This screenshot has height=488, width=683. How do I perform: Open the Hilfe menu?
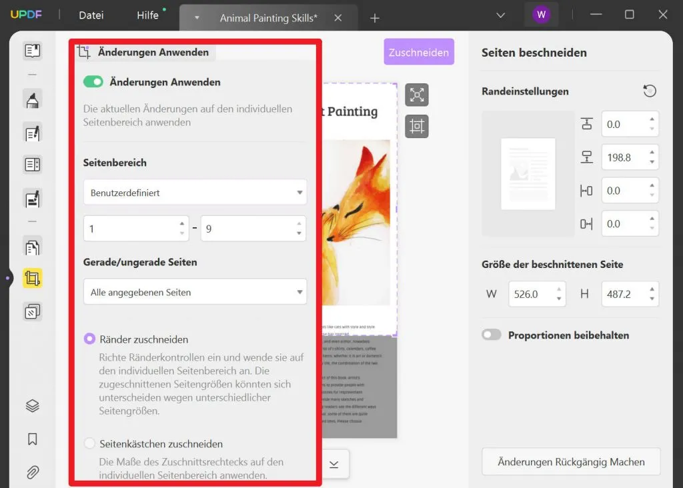(x=147, y=15)
